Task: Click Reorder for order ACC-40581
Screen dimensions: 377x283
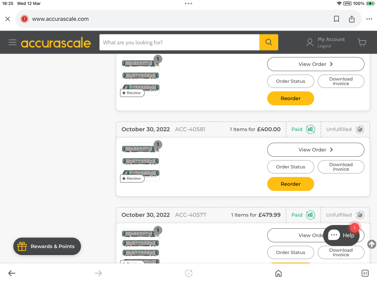Action: [290, 184]
